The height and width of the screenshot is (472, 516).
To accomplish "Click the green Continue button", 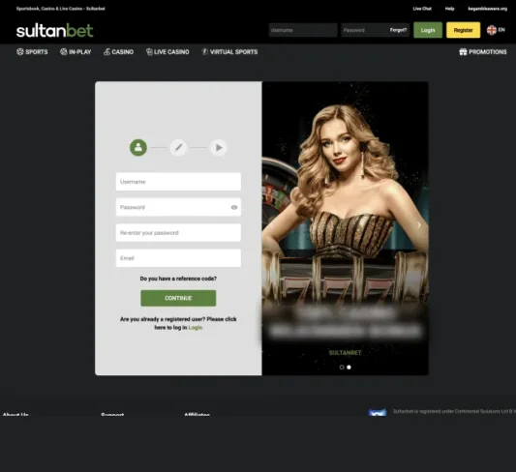I will (178, 298).
